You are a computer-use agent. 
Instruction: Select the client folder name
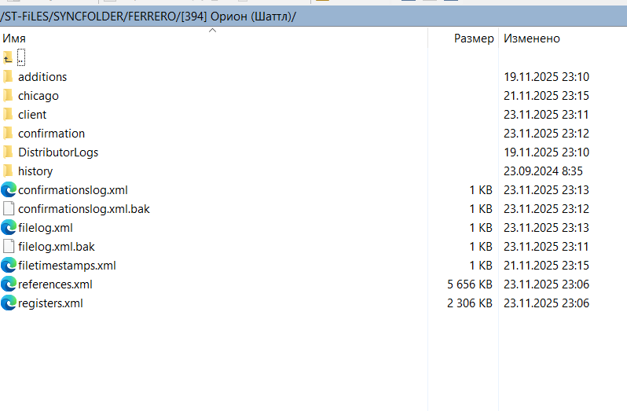(32, 115)
